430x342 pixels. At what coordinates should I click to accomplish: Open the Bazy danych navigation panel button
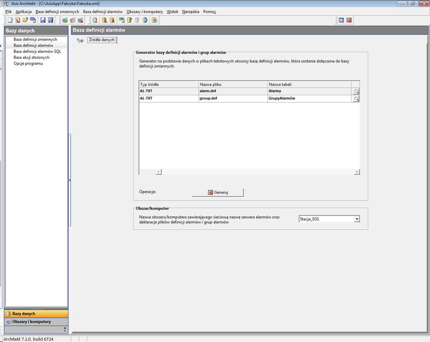(x=36, y=314)
